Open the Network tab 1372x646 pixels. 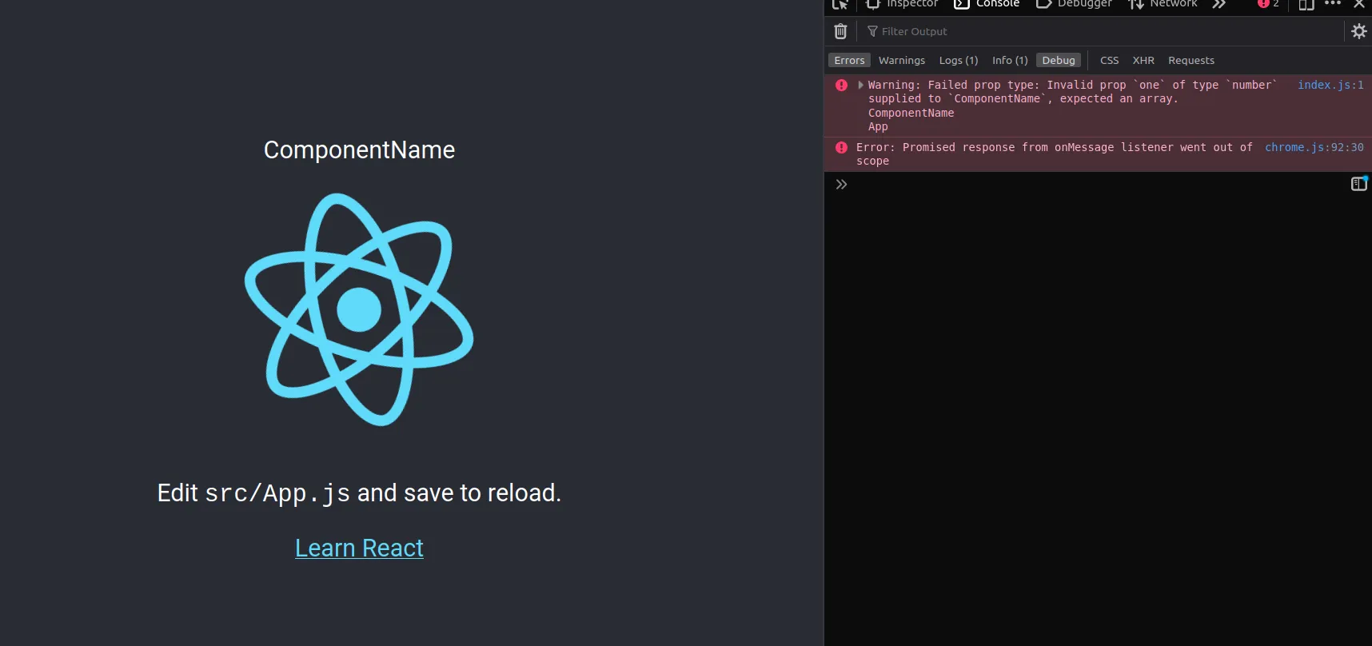(1163, 4)
